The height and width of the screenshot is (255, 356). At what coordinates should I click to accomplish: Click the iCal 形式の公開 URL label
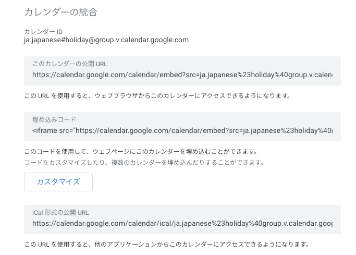(x=61, y=213)
